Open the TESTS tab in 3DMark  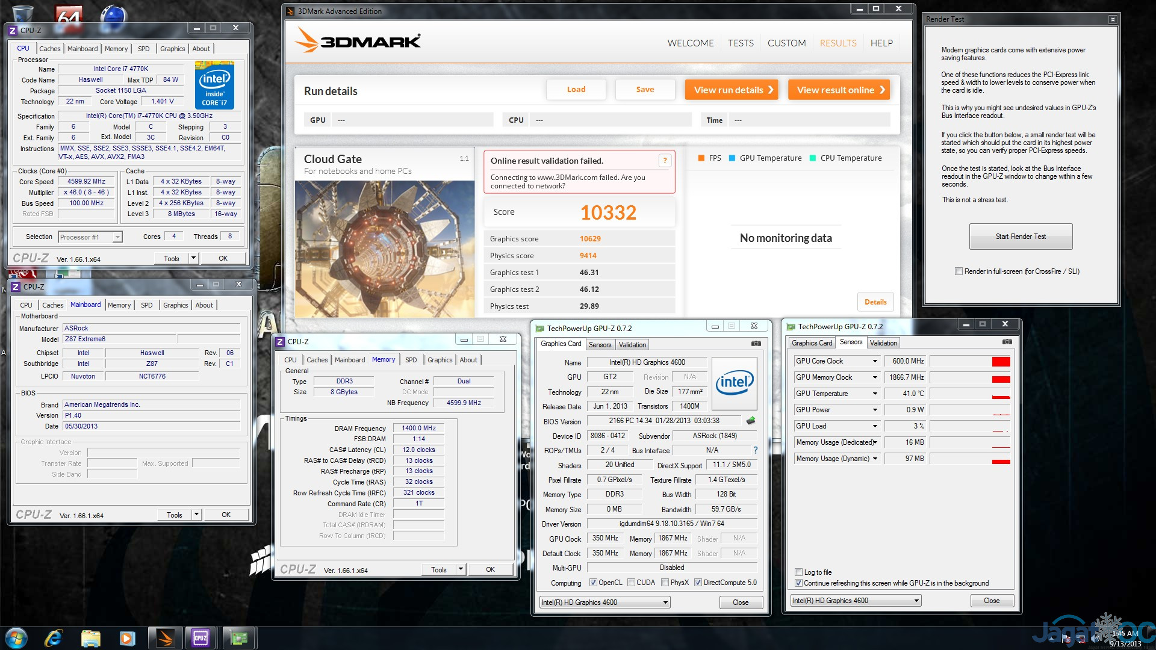741,43
